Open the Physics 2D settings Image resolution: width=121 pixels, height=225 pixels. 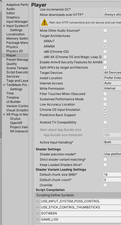(15, 51)
